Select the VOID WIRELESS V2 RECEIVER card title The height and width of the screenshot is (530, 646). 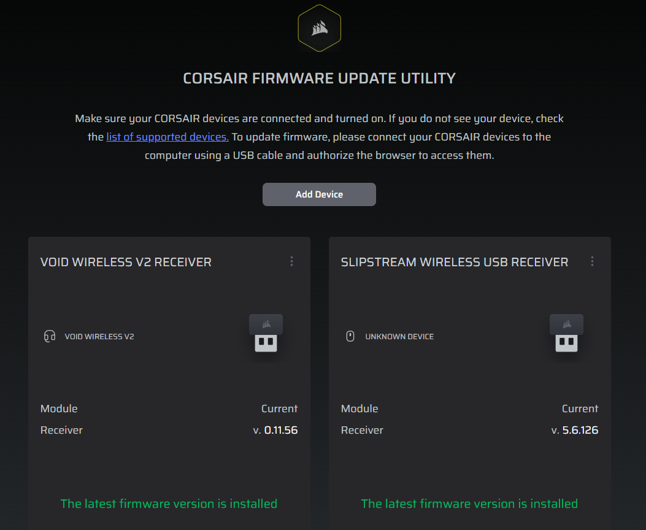coord(126,262)
